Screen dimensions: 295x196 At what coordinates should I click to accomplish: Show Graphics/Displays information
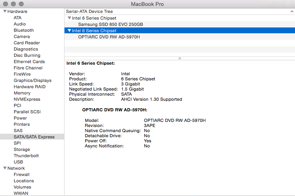click(x=33, y=80)
